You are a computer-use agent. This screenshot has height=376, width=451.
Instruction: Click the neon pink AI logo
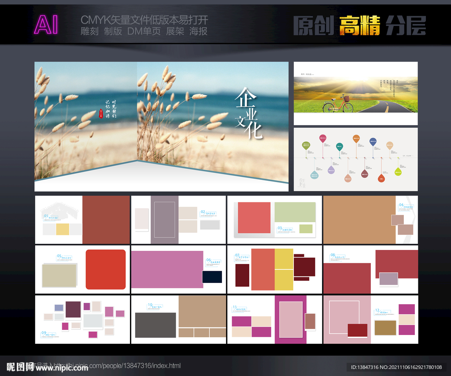click(x=46, y=25)
